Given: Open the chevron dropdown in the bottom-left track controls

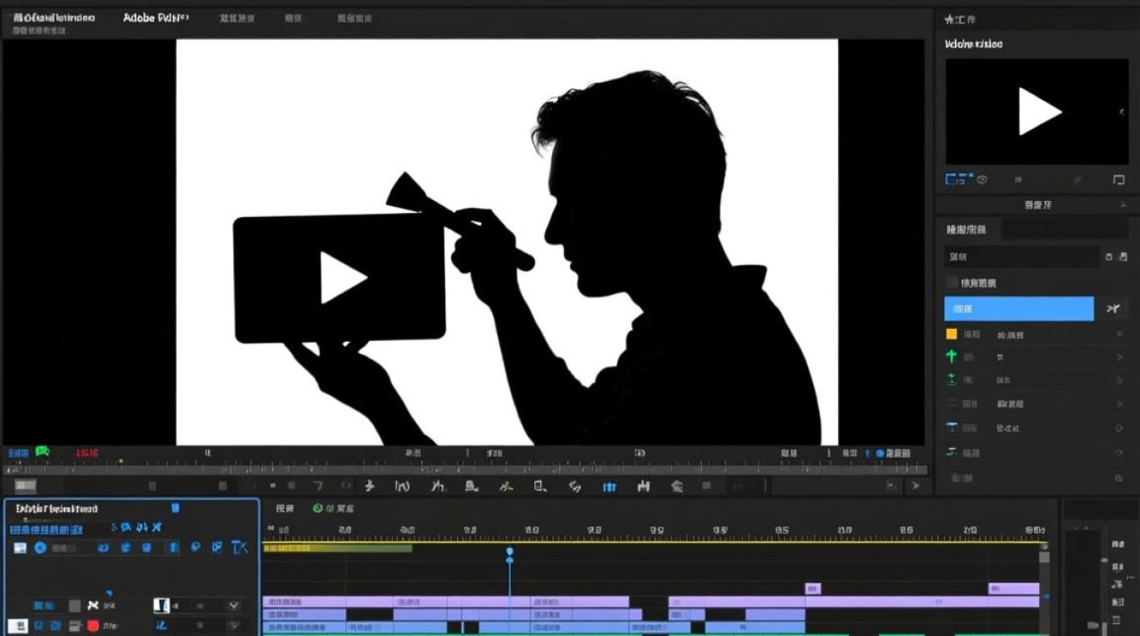Looking at the screenshot, I should coord(233,605).
